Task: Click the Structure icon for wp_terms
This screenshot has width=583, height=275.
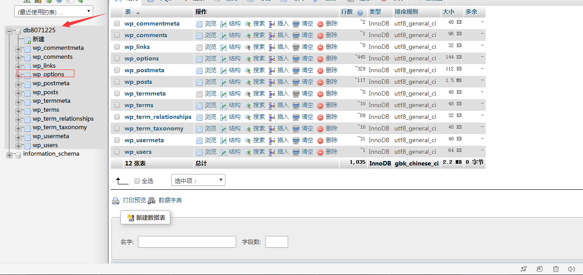Action: (224, 105)
